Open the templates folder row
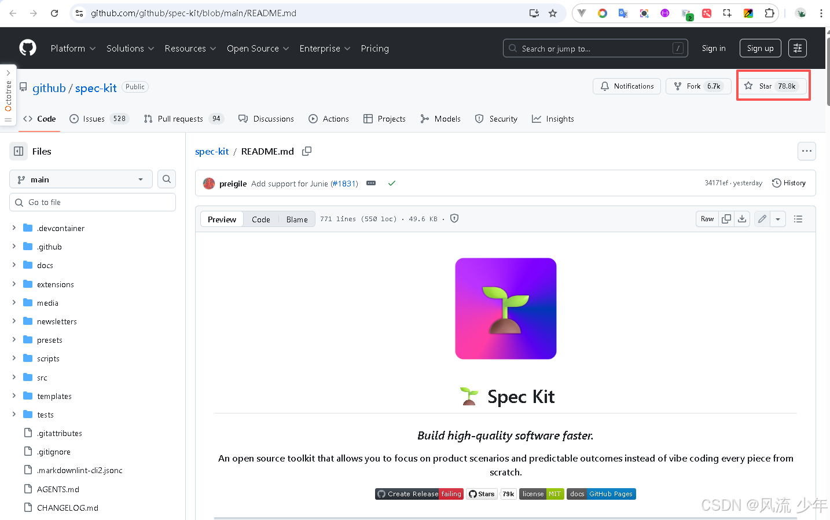Screen dimensions: 830x520 93,396
